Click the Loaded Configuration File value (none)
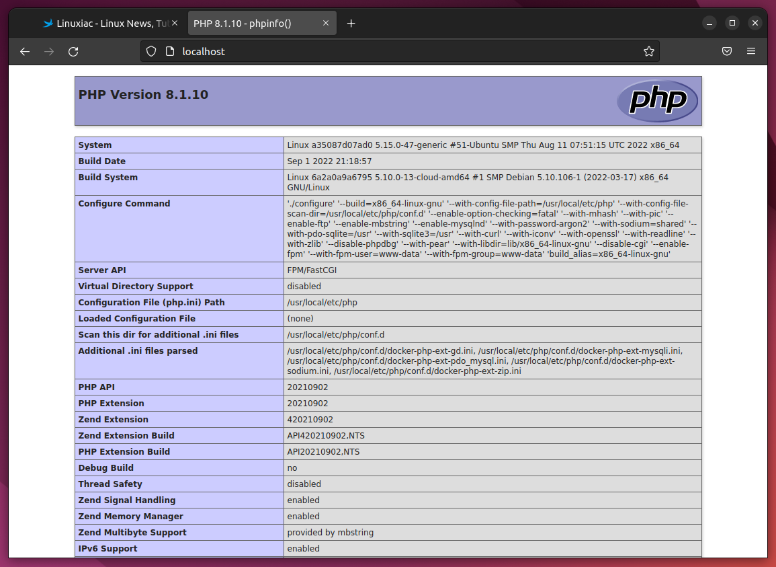The height and width of the screenshot is (567, 776). click(x=300, y=319)
